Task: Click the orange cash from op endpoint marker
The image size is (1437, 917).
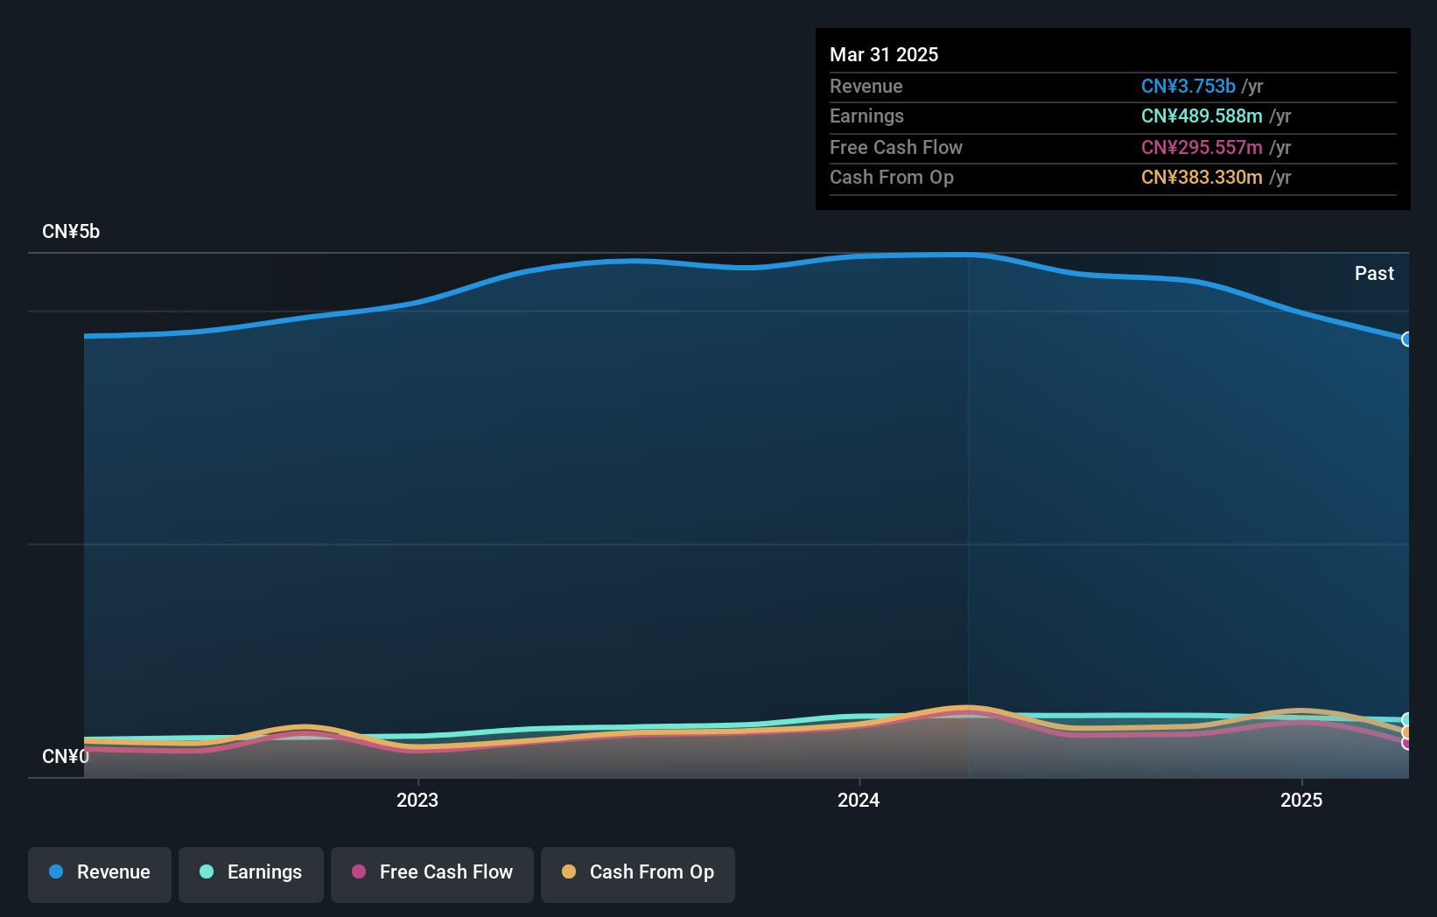Action: tap(1406, 732)
